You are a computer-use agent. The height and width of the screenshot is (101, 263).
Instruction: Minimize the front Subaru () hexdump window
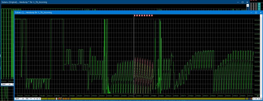251,13
